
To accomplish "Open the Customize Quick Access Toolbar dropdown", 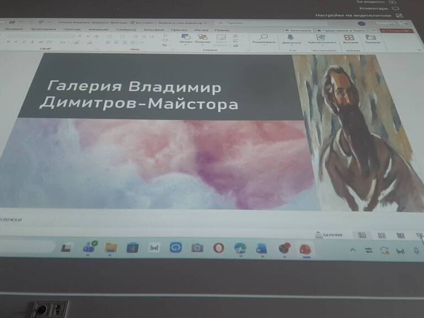I will click(x=50, y=22).
